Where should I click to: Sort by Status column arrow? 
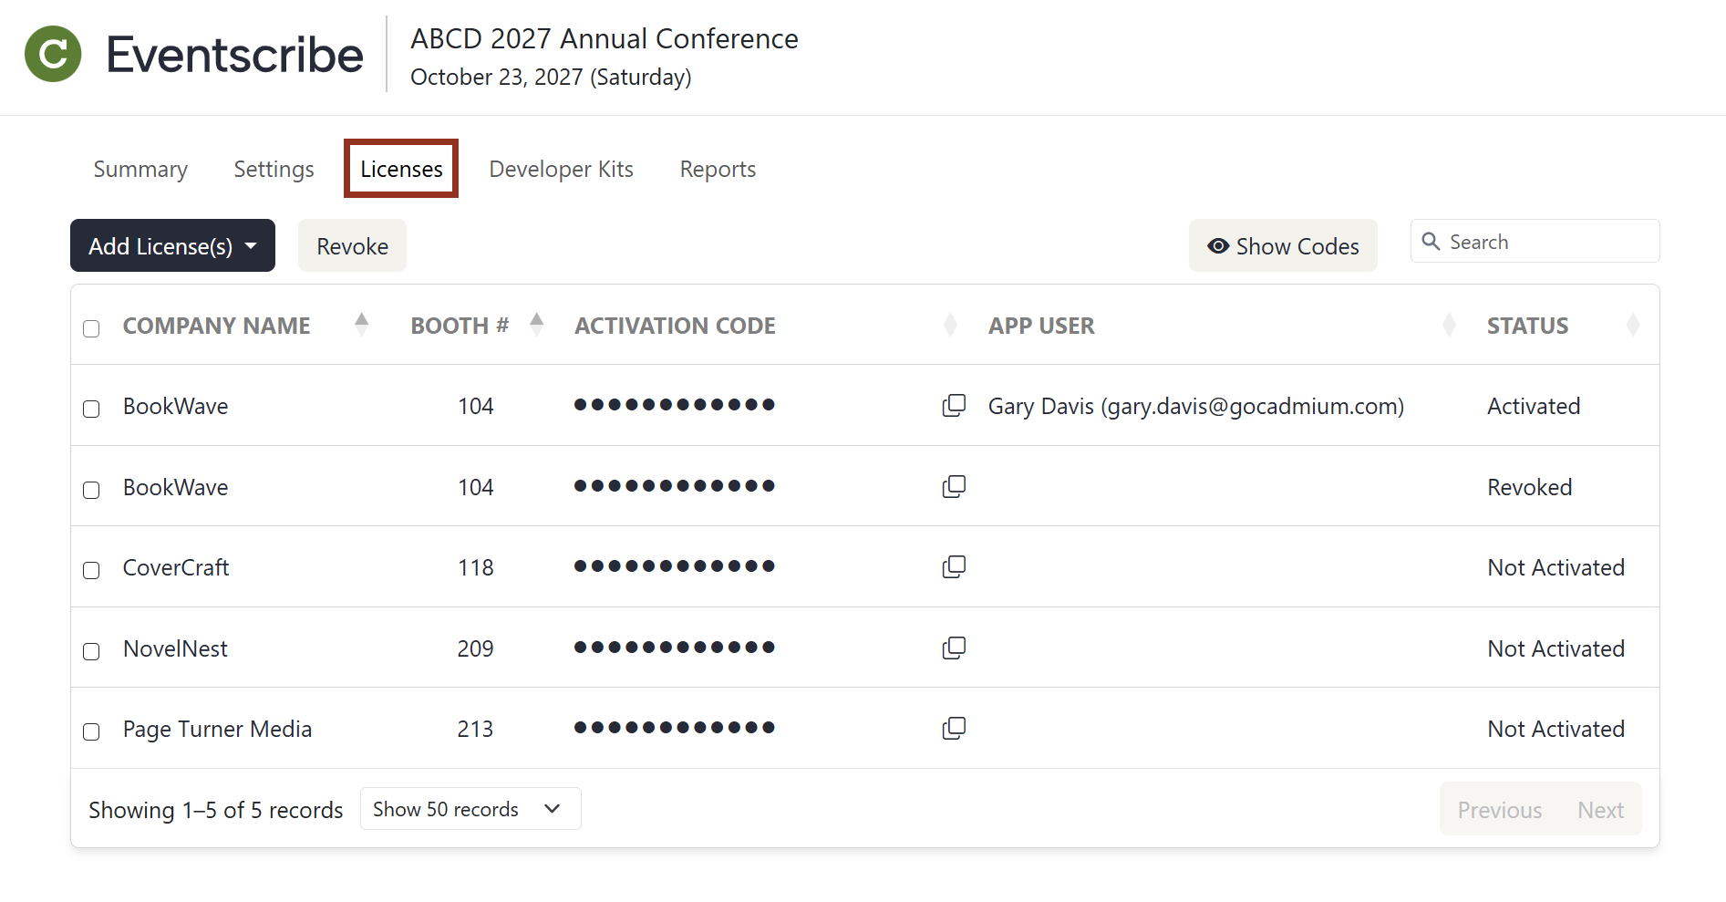(1633, 325)
